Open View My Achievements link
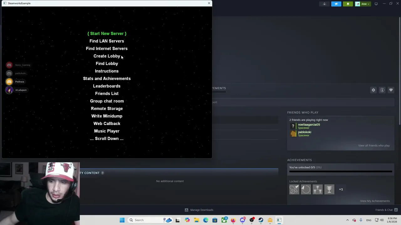The height and width of the screenshot is (225, 401). 375,201
